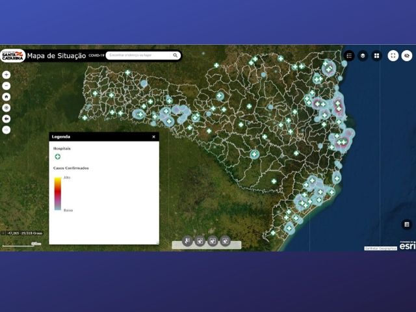Click the previous extent arrow button
This screenshot has height=312, width=416.
click(6, 119)
